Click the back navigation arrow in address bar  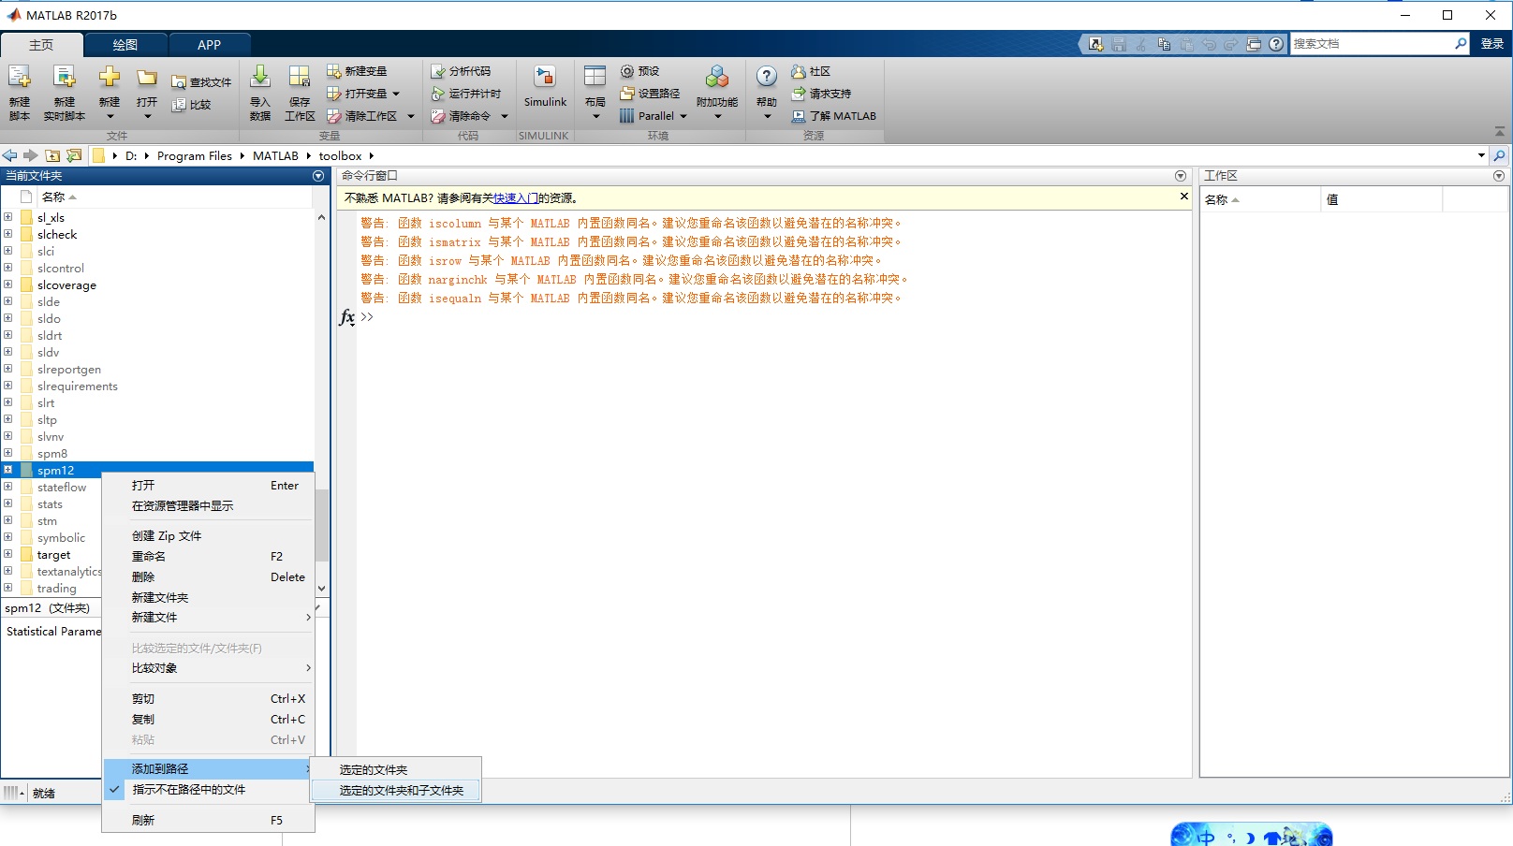[10, 155]
